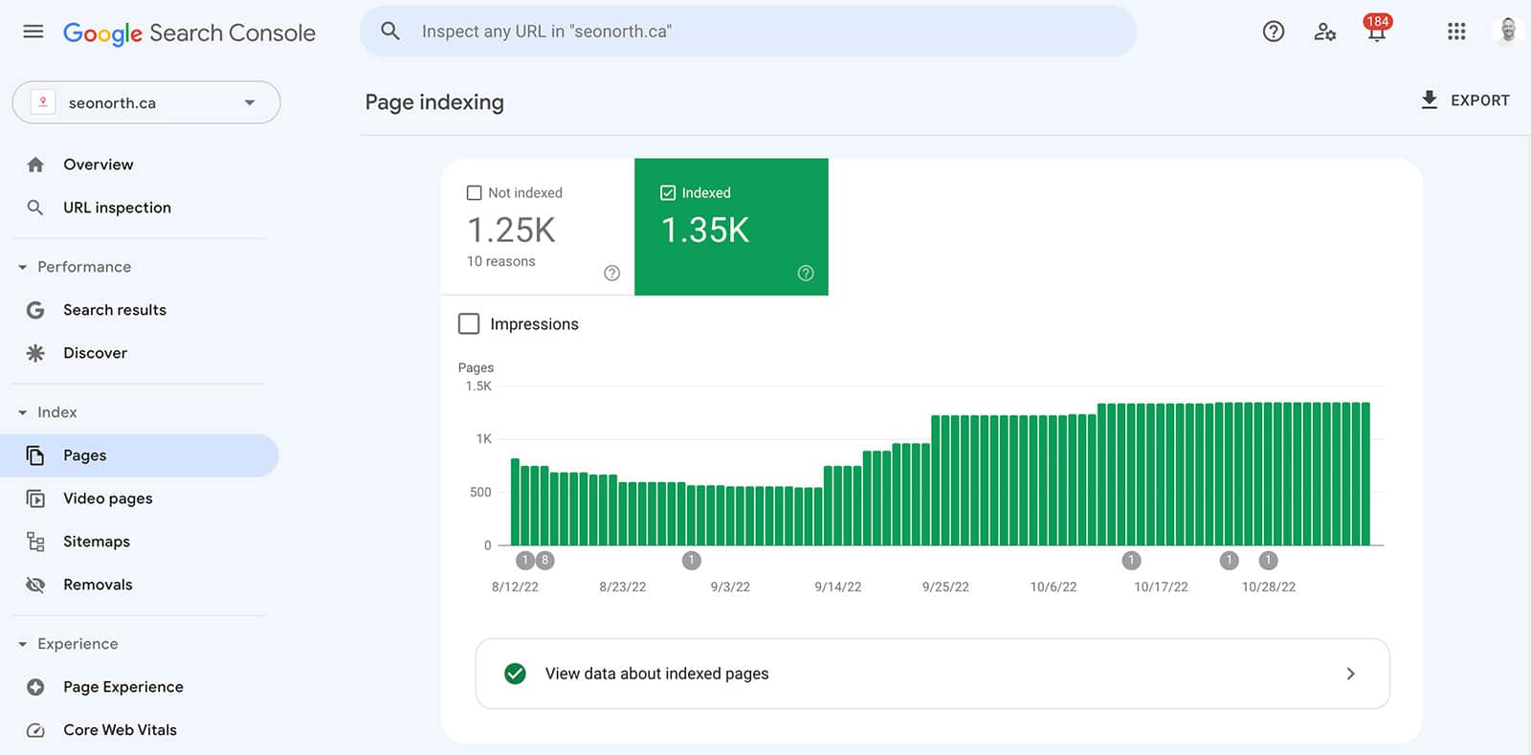Open the account profile avatar
Viewport: 1531px width, 755px height.
point(1507,32)
